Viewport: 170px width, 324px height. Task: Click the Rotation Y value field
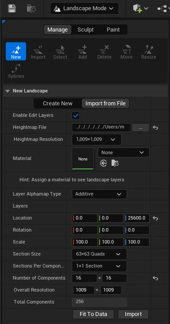point(111,230)
